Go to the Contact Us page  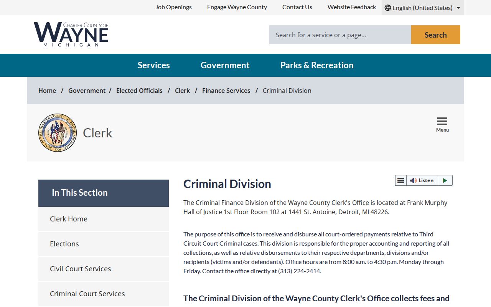297,7
